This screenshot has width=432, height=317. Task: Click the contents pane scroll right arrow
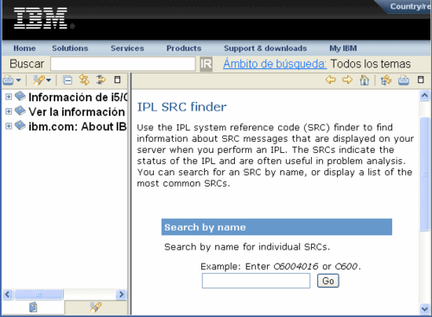pyautogui.click(x=121, y=295)
